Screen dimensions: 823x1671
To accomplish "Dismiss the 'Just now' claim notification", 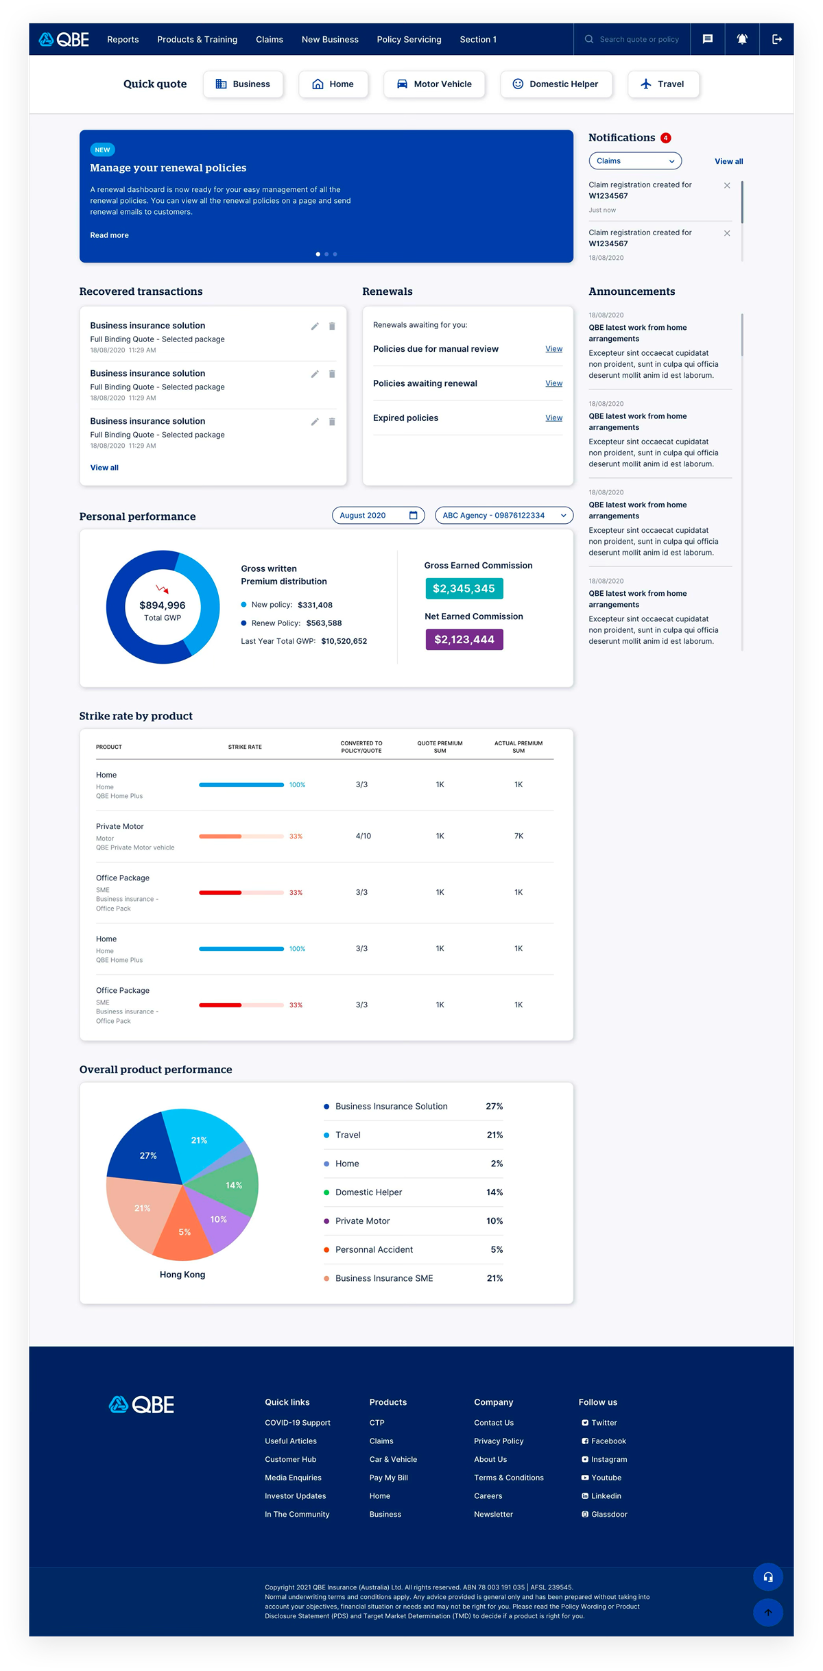I will coord(727,186).
